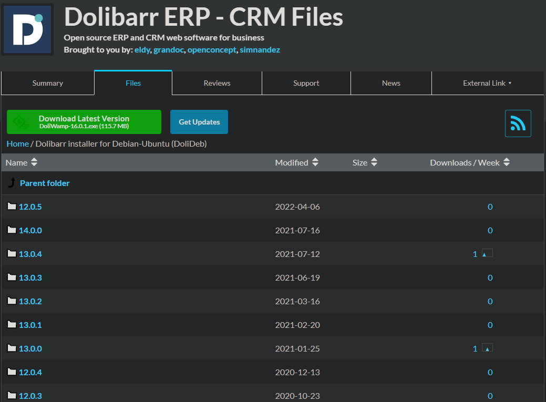Image resolution: width=546 pixels, height=402 pixels.
Task: Click the folder icon beside 12.0.5
Action: point(11,206)
